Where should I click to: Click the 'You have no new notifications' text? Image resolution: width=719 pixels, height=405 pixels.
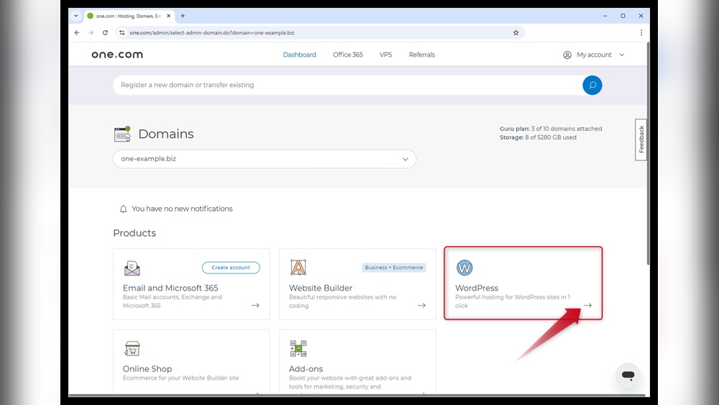[182, 209]
